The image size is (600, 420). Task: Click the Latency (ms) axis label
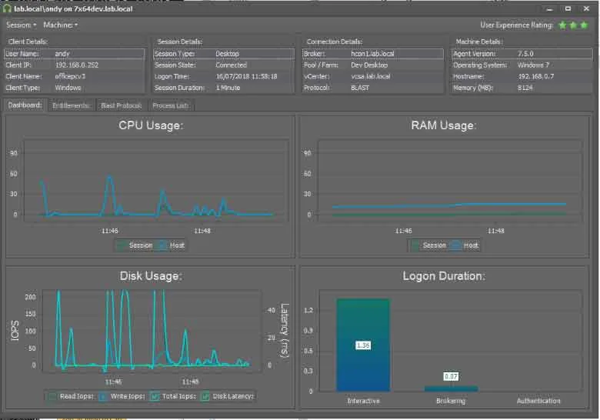point(285,331)
